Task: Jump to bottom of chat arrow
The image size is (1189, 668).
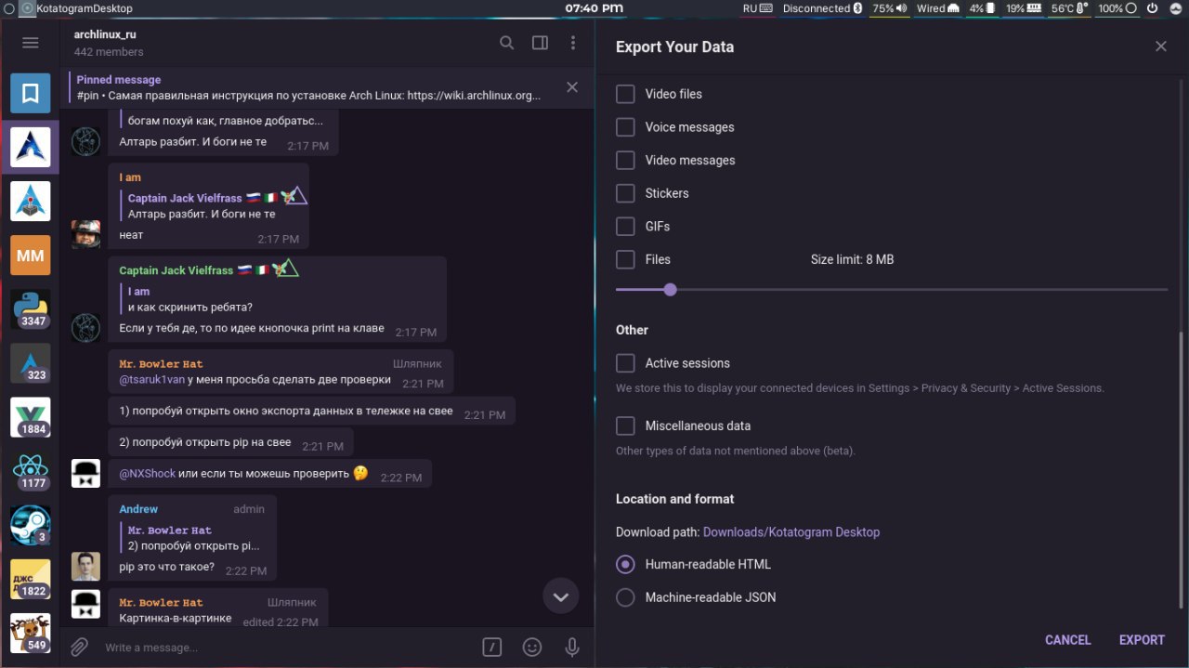Action: click(561, 596)
